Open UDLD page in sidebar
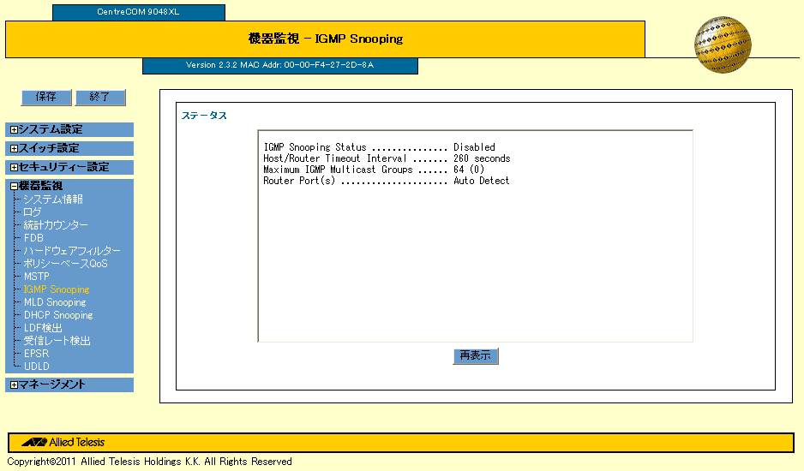804x471 pixels. click(36, 367)
